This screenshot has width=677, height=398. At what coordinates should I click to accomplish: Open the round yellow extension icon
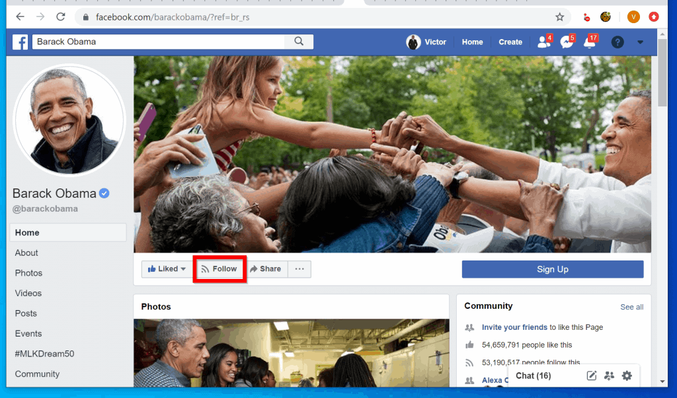[606, 17]
